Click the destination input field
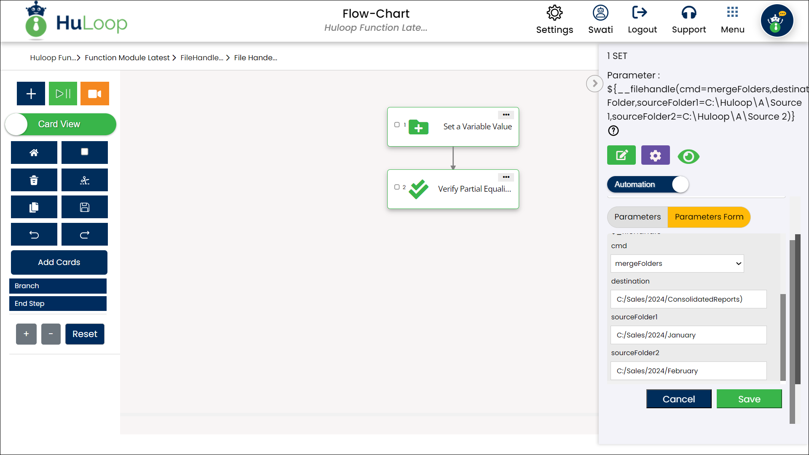Viewport: 809px width, 455px height. pyautogui.click(x=688, y=299)
